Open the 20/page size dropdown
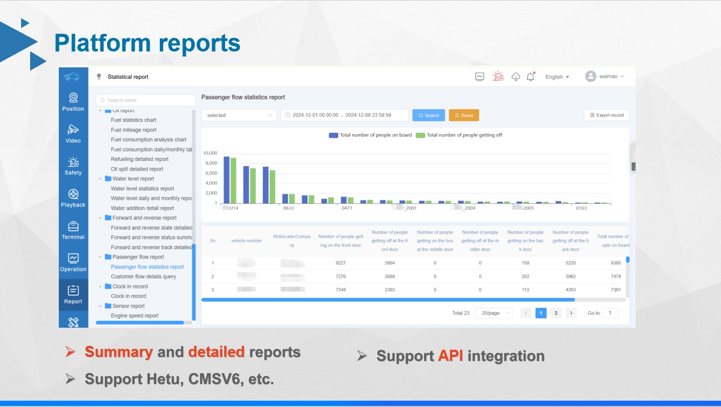 tap(493, 313)
